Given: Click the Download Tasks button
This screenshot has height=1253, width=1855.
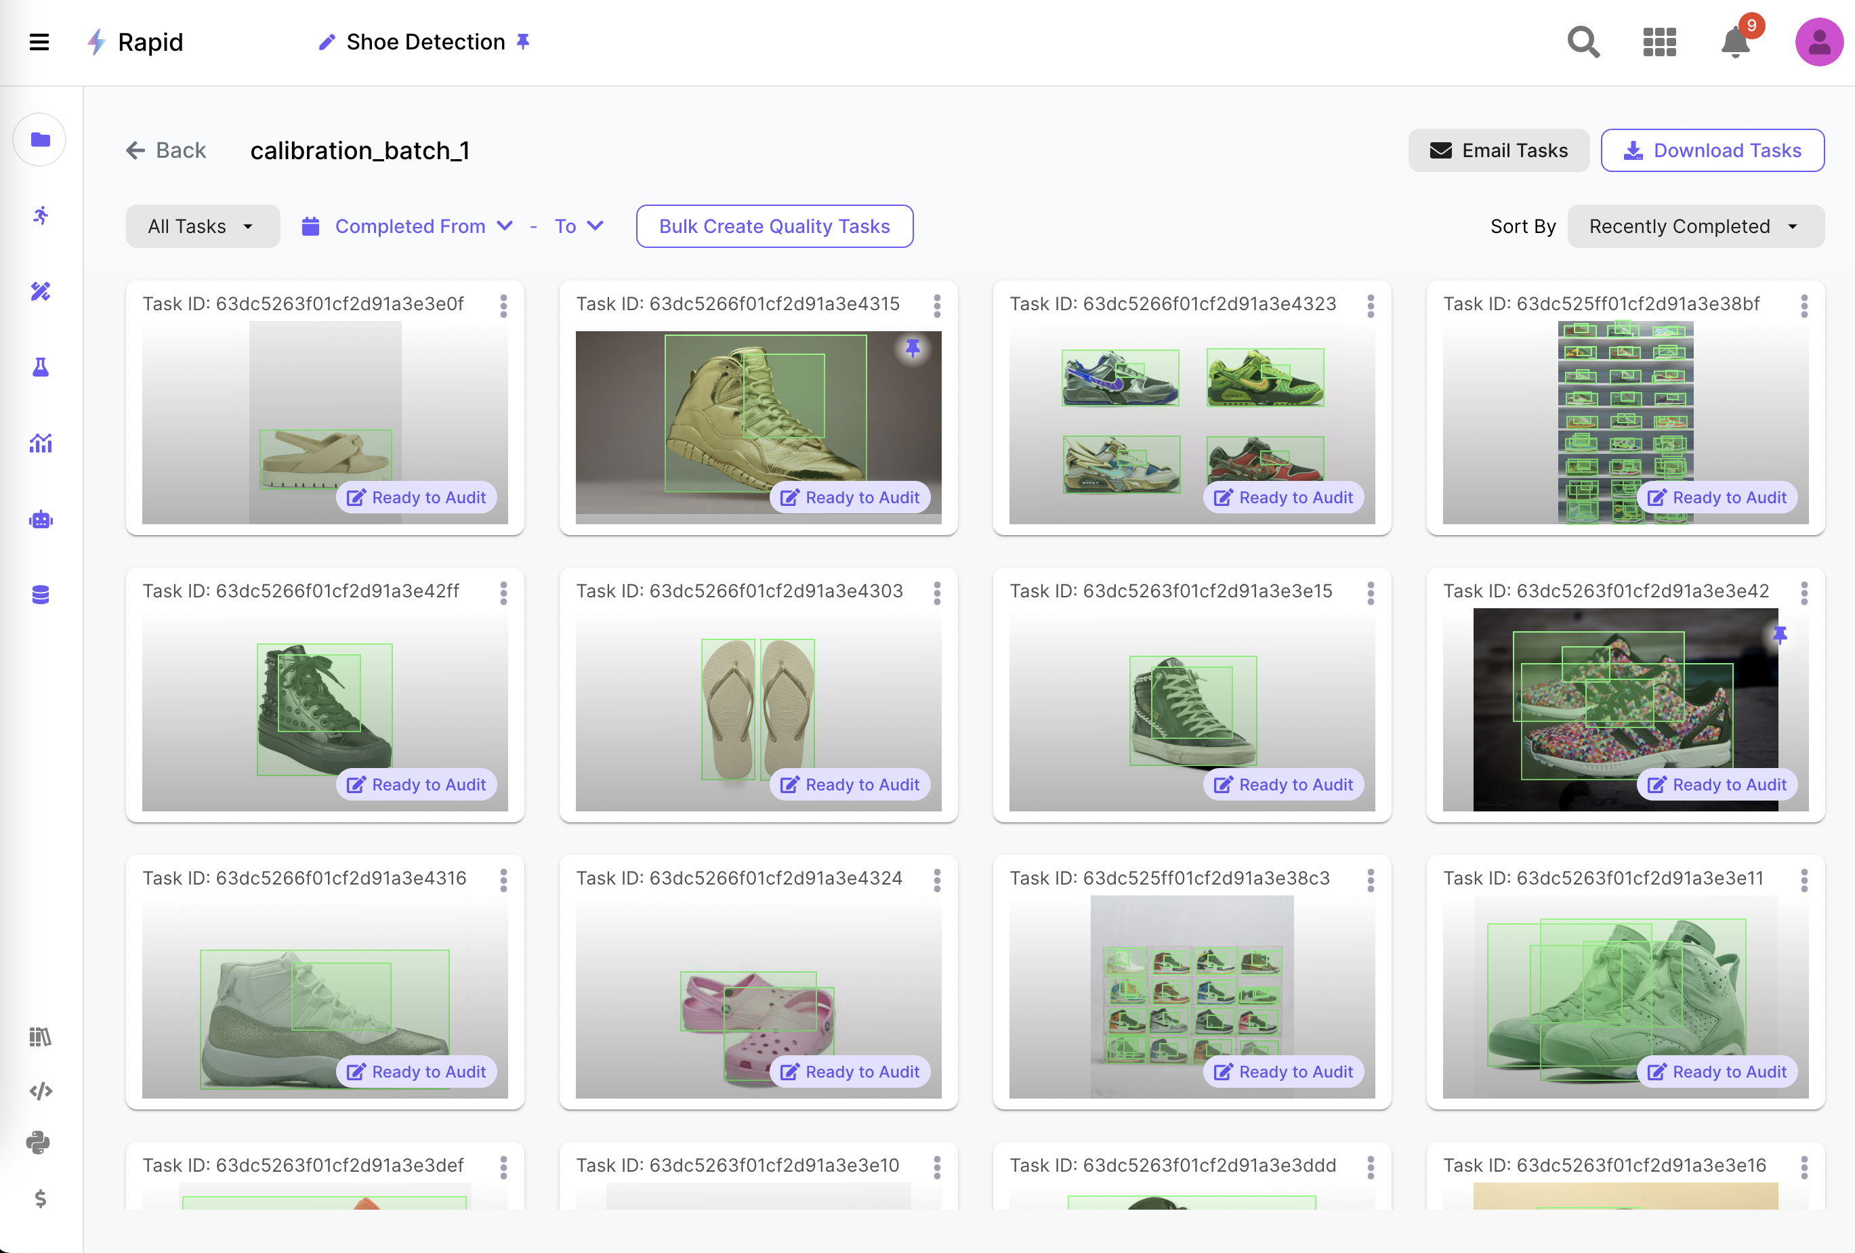Looking at the screenshot, I should [x=1711, y=151].
